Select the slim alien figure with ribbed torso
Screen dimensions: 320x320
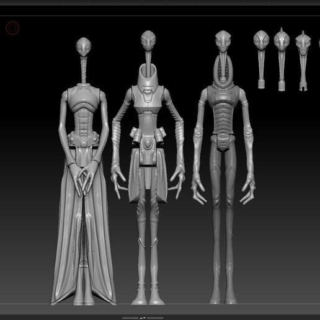click(x=223, y=167)
